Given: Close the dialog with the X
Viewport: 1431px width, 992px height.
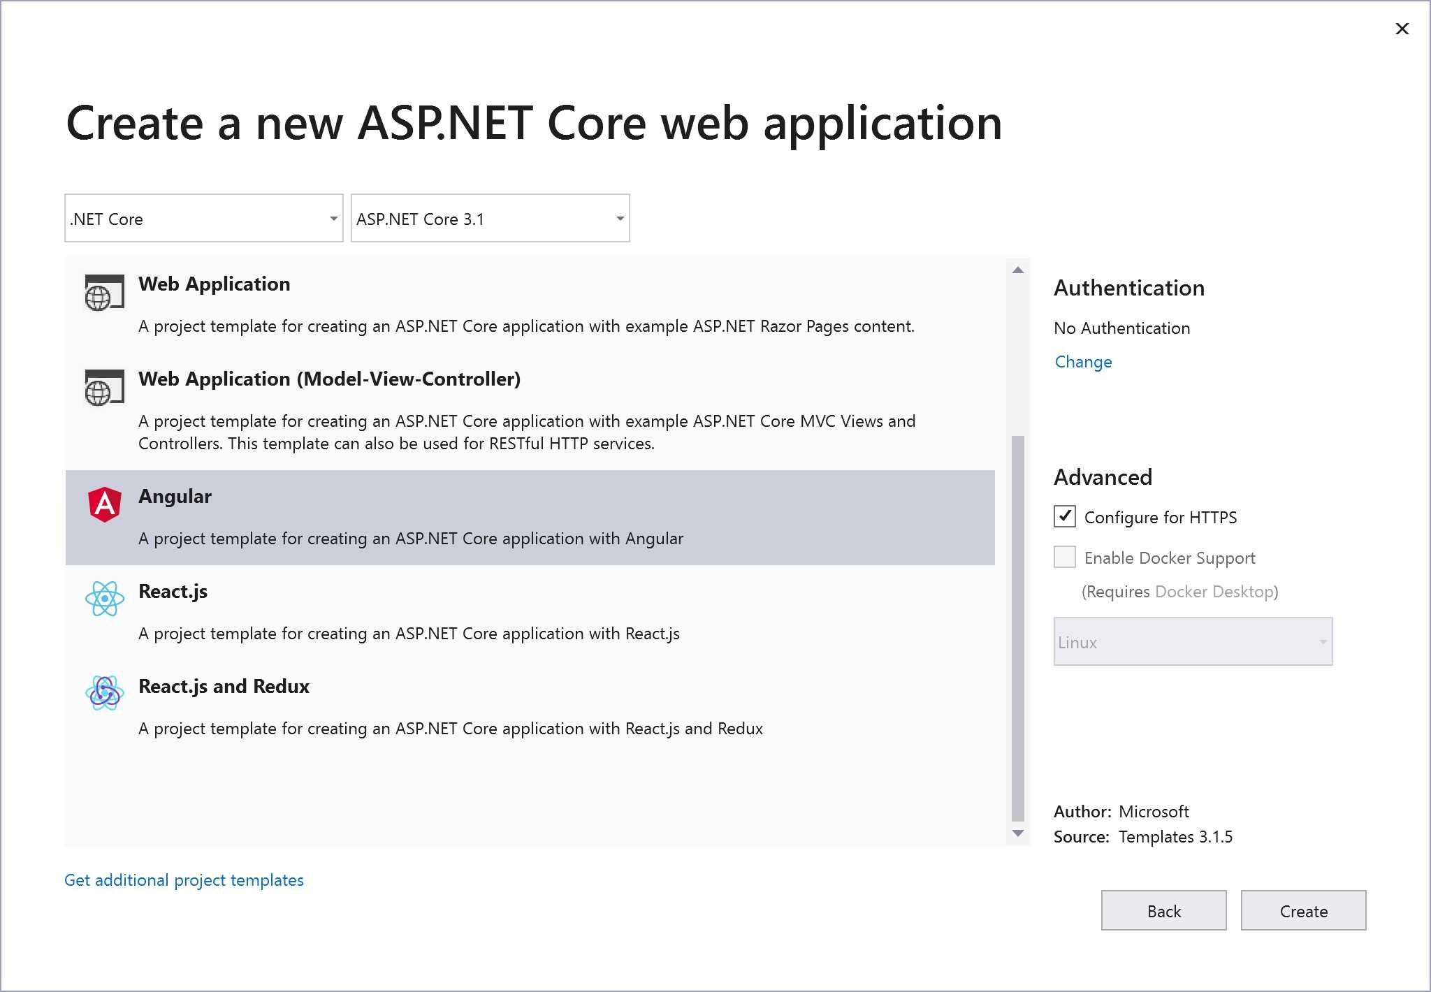Looking at the screenshot, I should point(1402,29).
